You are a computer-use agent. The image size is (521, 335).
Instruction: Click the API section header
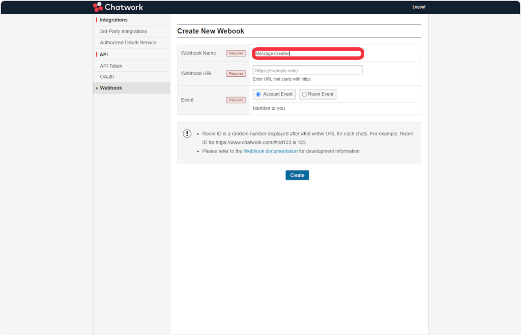pyautogui.click(x=104, y=54)
